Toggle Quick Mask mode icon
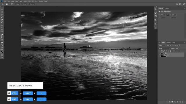186x104 pixels. click(x=2, y=55)
